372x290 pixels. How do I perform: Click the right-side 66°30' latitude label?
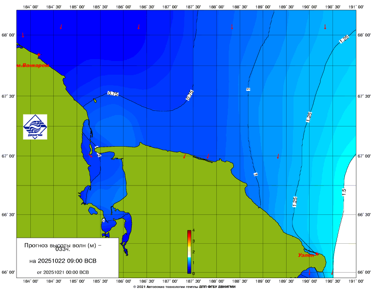(364, 215)
